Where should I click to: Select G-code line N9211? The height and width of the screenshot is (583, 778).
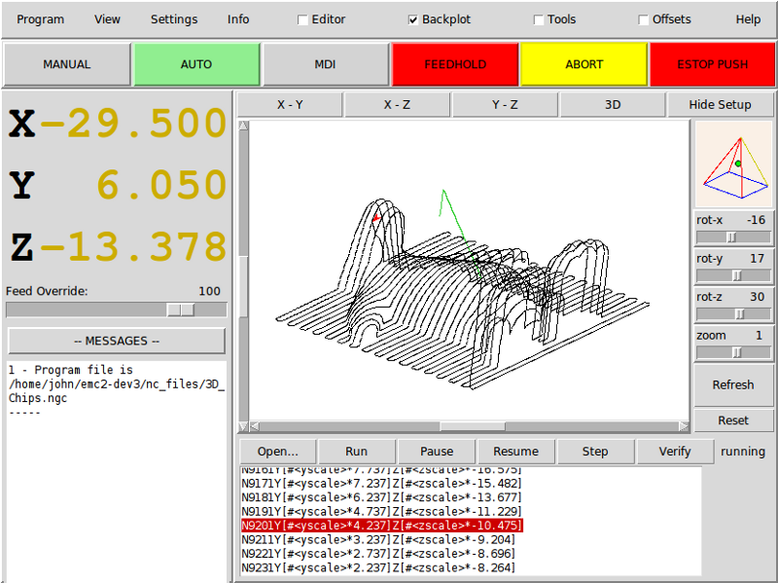pos(381,539)
